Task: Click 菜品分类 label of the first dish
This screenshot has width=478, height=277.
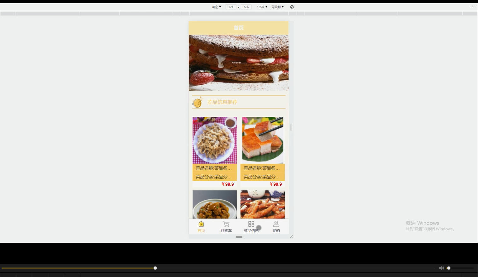Action: coord(213,177)
